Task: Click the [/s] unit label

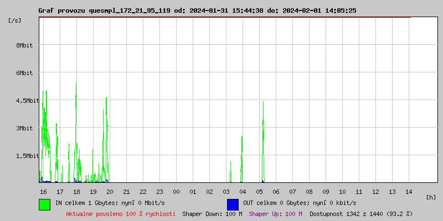Action: 16,20
